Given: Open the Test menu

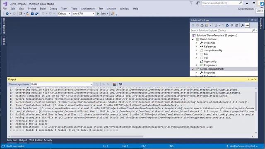Looking at the screenshot, I should pos(101,9).
